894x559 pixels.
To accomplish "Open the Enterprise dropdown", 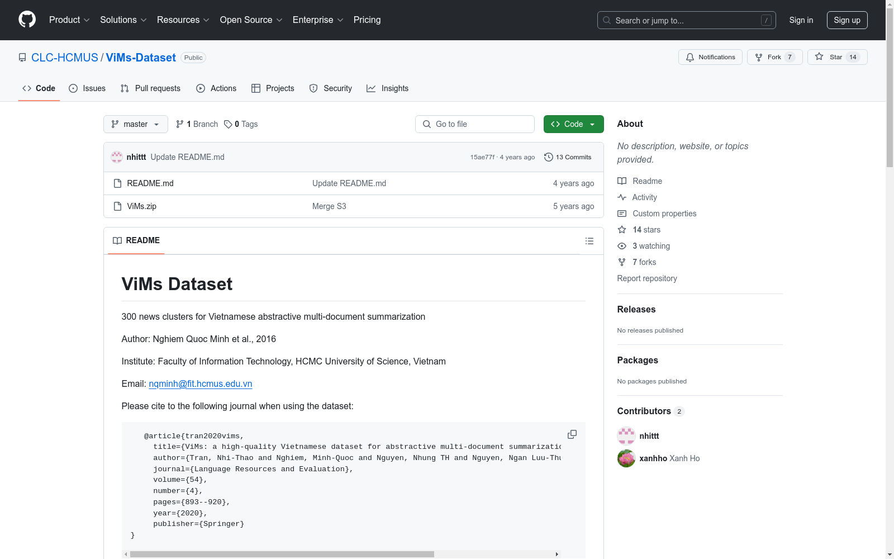I will point(318,20).
